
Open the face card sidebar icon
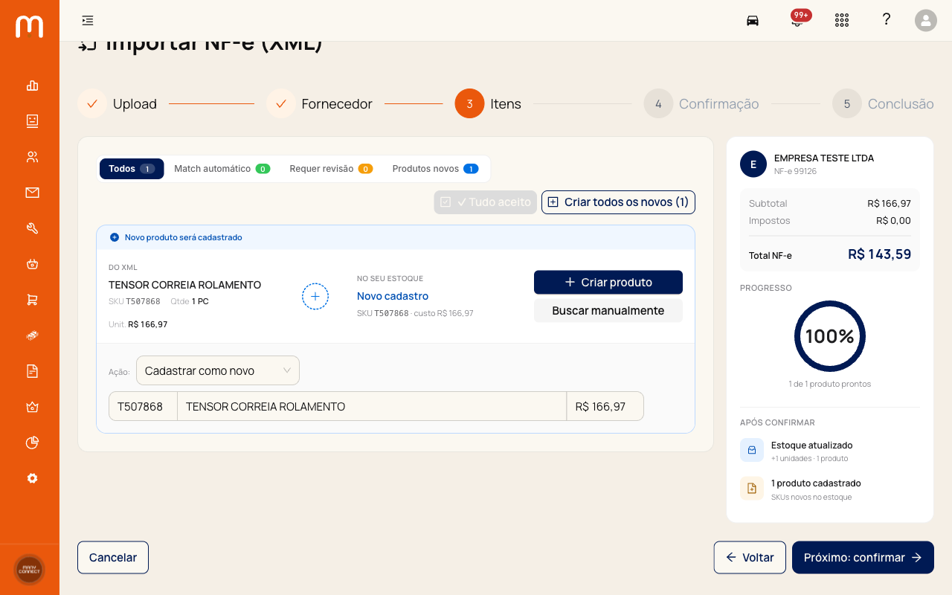coord(32,120)
